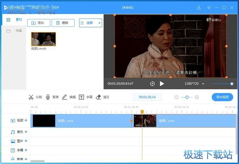Screen dimensions: 239x164
Task: Click the timeline zoom slider handle
Action: [x=187, y=97]
